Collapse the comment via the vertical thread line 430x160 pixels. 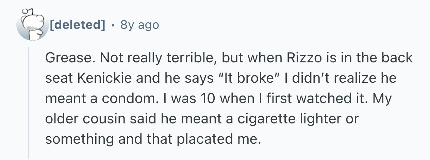click(x=30, y=102)
